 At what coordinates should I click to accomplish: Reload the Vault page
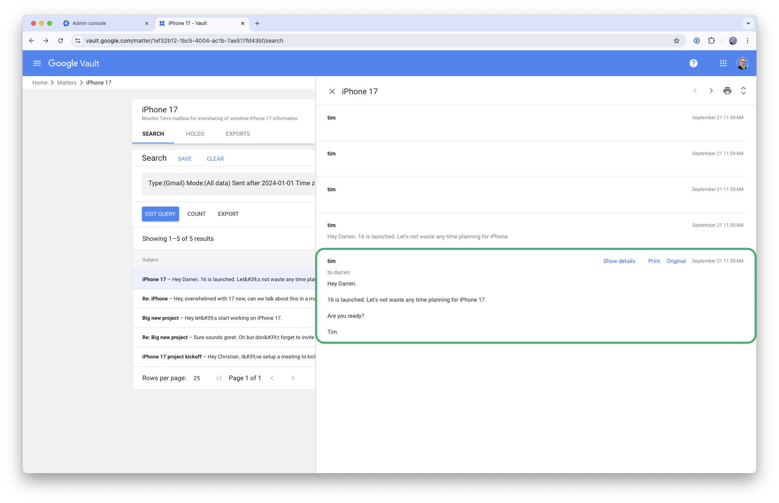tap(60, 41)
